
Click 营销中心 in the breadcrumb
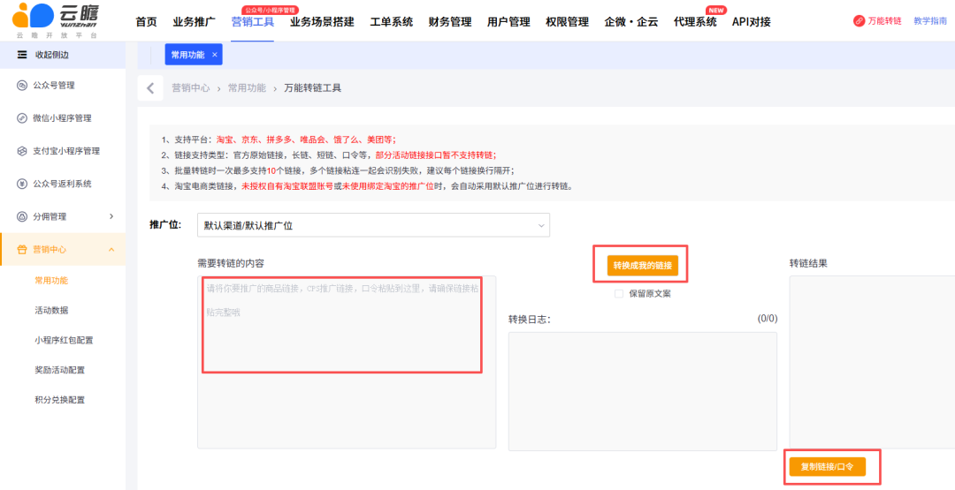click(191, 88)
